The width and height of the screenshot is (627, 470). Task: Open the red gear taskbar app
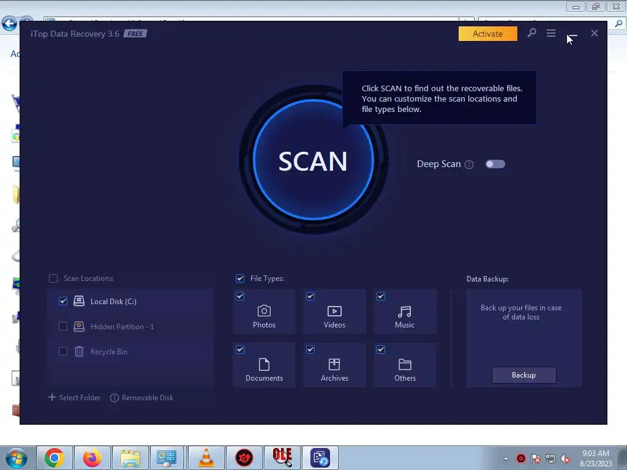coord(244,458)
